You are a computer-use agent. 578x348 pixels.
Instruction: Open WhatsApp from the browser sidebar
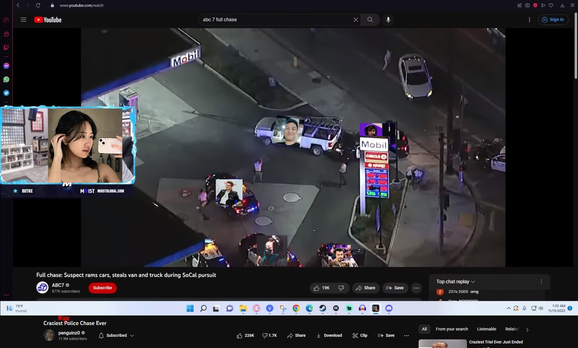(6, 79)
